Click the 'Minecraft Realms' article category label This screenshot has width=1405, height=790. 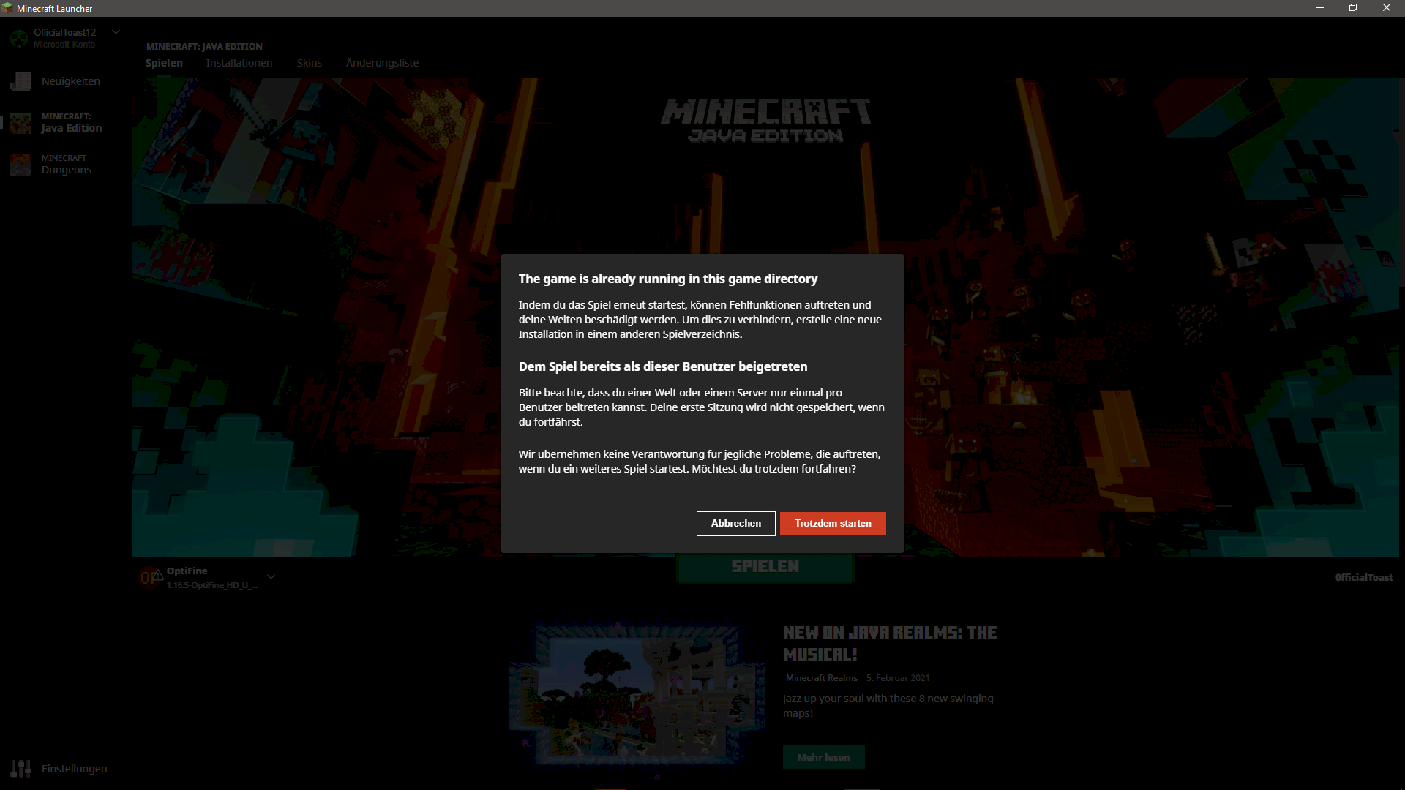pyautogui.click(x=821, y=678)
